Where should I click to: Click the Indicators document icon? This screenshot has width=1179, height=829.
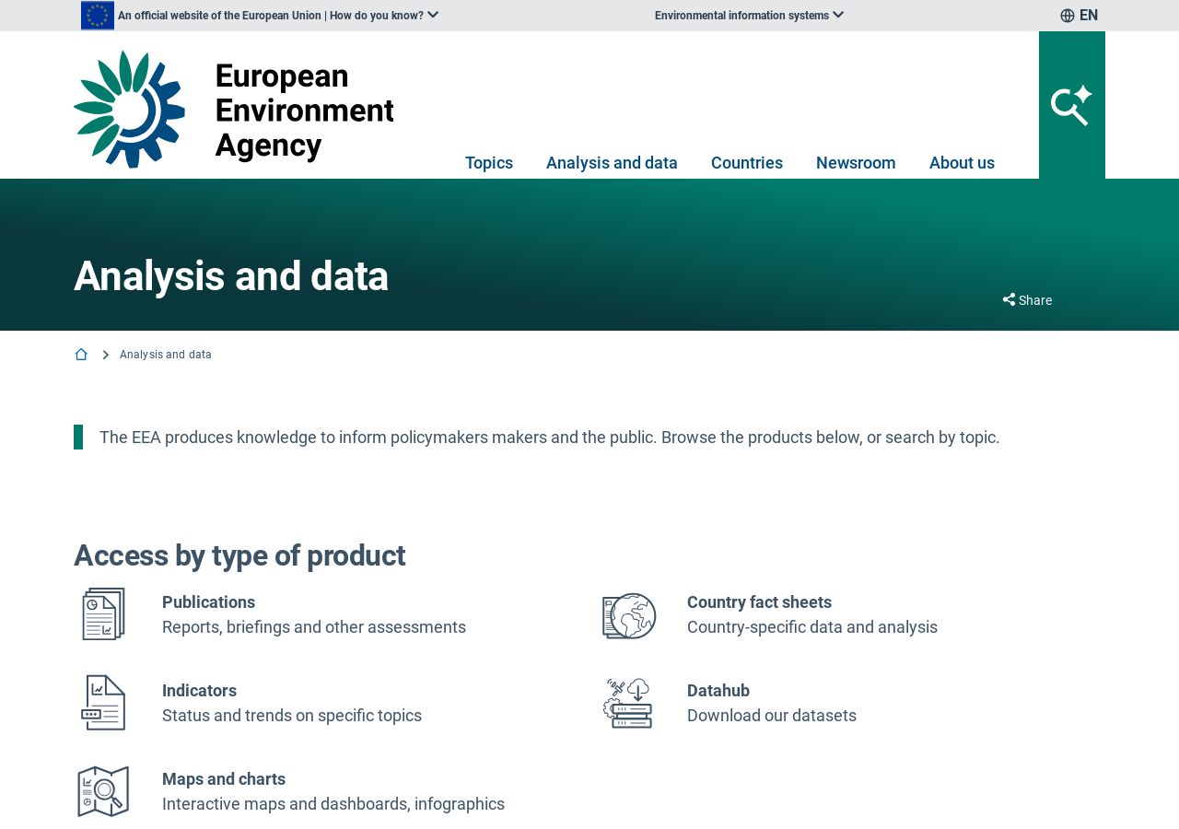pyautogui.click(x=103, y=703)
